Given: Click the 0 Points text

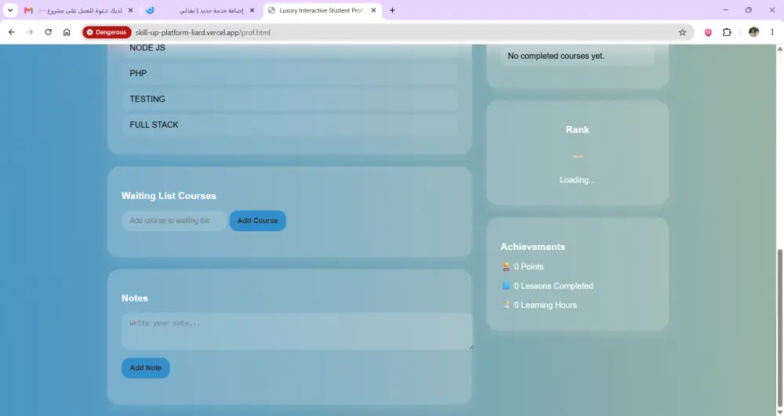Looking at the screenshot, I should click(x=528, y=266).
